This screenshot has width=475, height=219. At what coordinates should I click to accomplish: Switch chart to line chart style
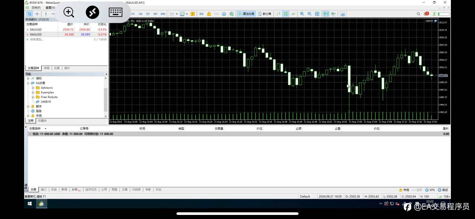(293, 14)
